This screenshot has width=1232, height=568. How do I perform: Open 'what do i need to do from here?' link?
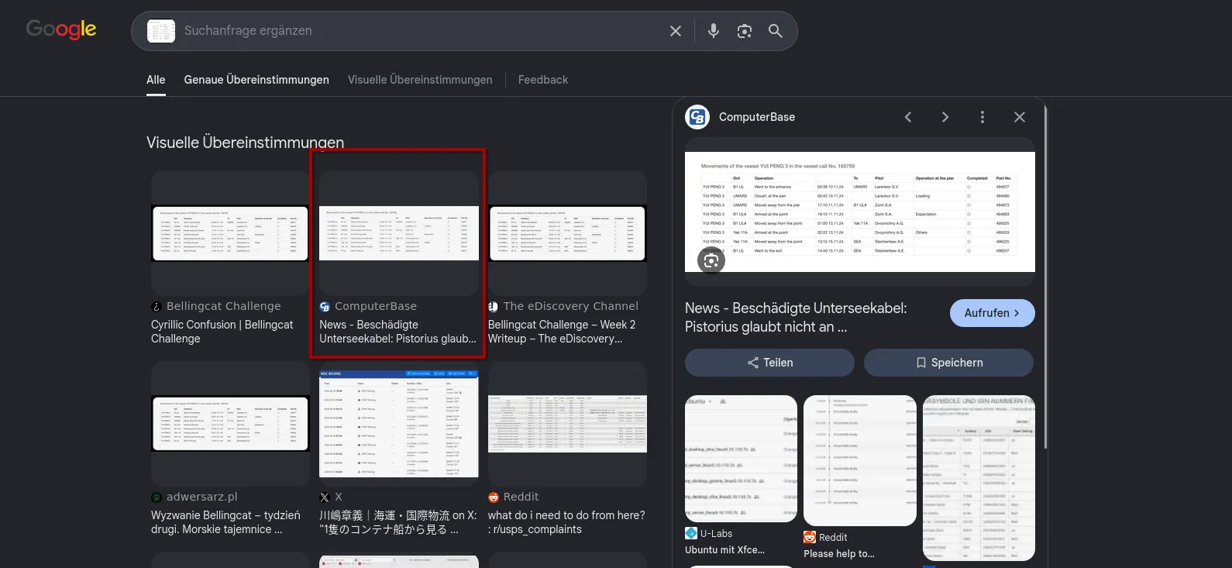tap(566, 522)
